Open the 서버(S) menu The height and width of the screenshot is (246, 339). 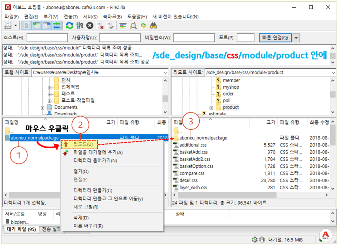point(91,16)
